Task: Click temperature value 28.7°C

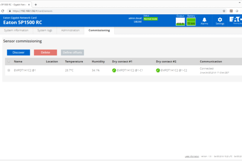Action: coord(69,70)
